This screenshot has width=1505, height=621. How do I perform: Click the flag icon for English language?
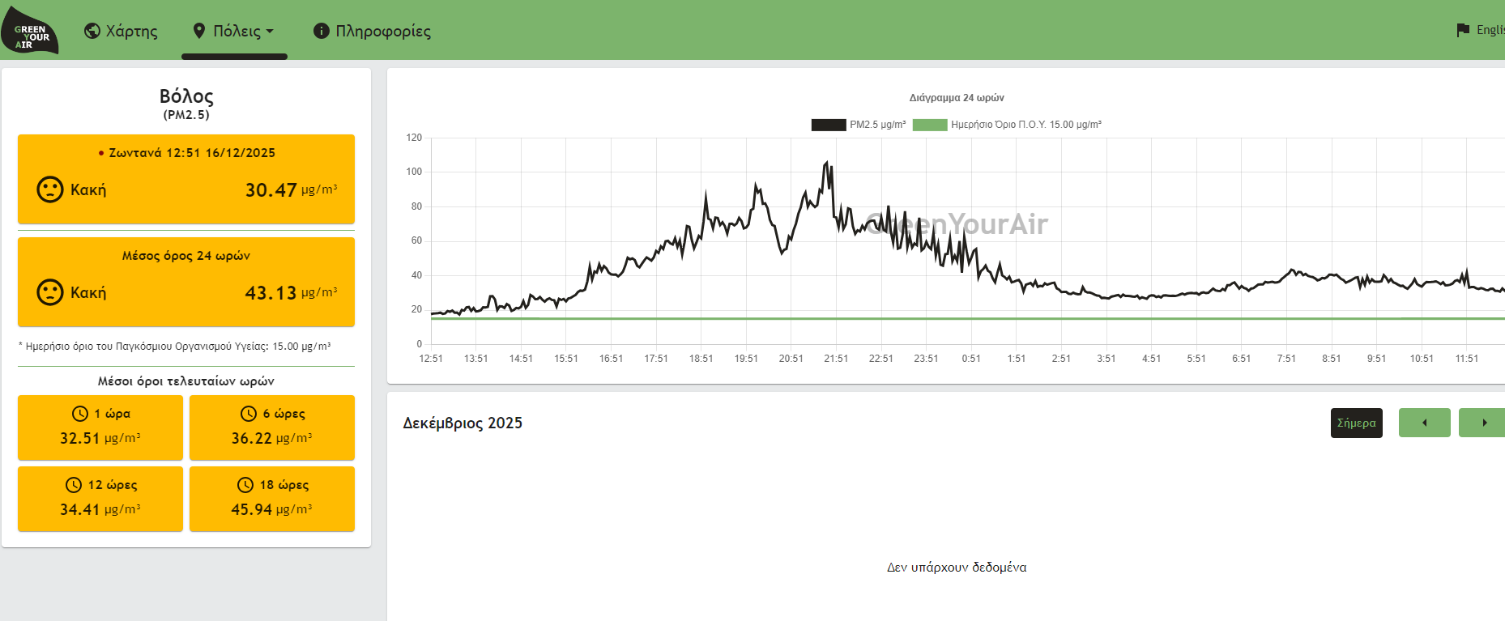[1463, 30]
